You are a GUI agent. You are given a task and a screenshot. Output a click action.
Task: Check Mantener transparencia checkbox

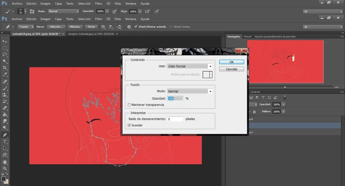(129, 105)
